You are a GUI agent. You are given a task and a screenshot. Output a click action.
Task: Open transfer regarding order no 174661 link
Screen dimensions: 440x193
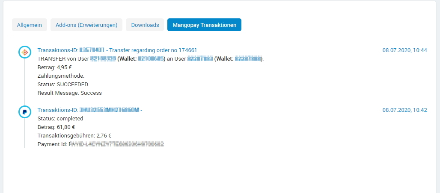pos(153,50)
